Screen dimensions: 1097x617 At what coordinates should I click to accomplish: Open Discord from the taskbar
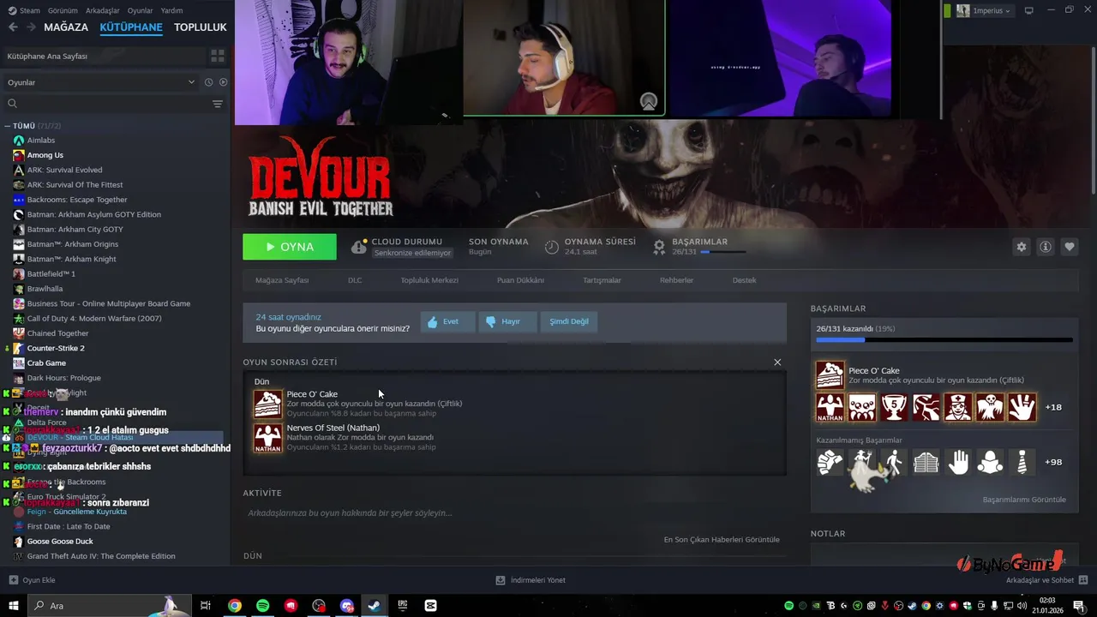point(346,606)
